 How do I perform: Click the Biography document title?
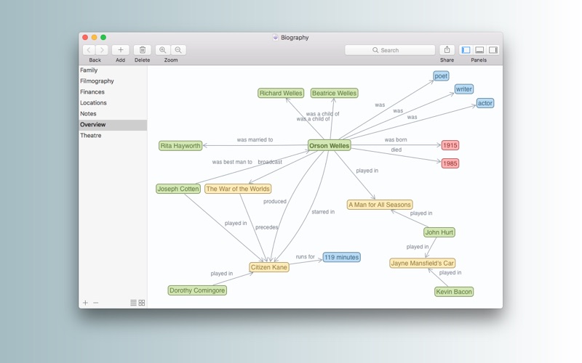pos(295,38)
